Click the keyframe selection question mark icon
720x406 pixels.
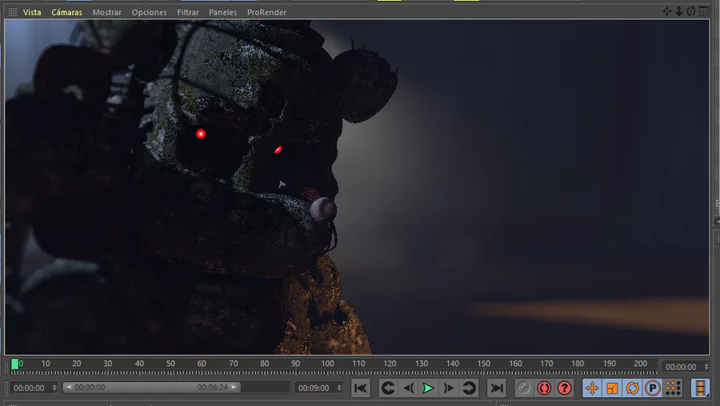tap(564, 388)
